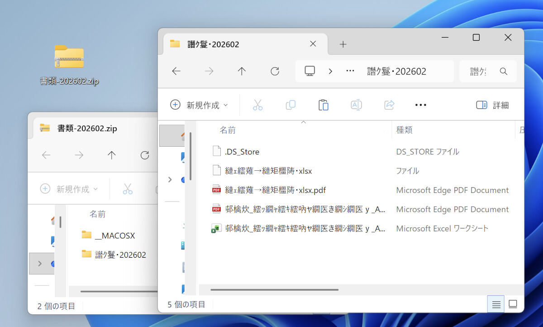Keep details list view enabled at bottom right
Viewport: 543px width, 327px height.
point(495,304)
